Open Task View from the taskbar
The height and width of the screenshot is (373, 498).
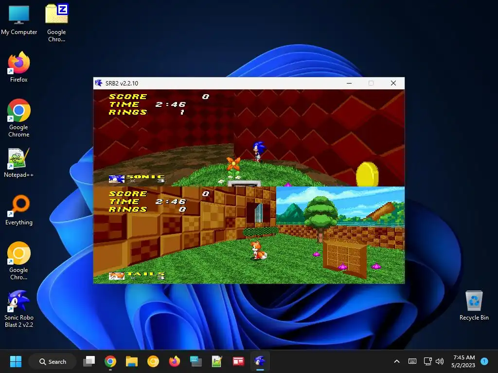coord(89,361)
